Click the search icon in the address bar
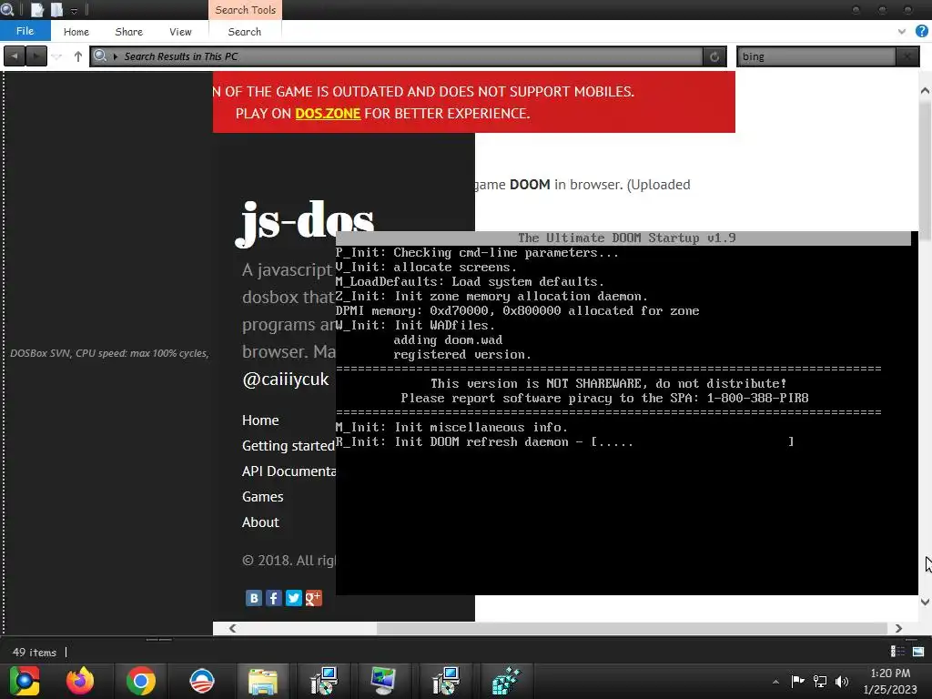 coord(100,56)
